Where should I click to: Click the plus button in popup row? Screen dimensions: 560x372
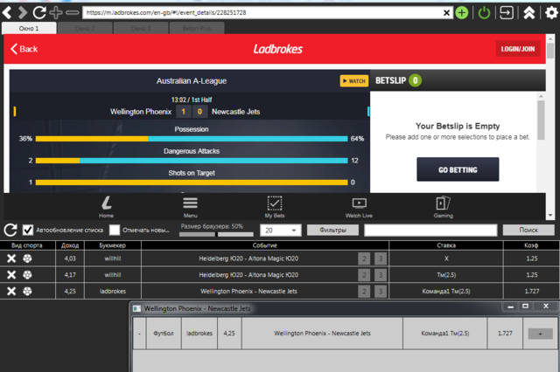tap(540, 334)
